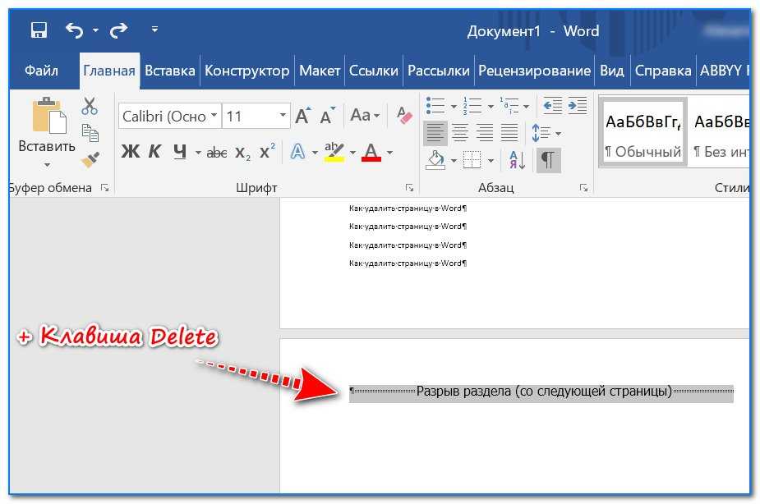The image size is (760, 504).
Task: Switch to the Конструктор tab
Action: 246,71
